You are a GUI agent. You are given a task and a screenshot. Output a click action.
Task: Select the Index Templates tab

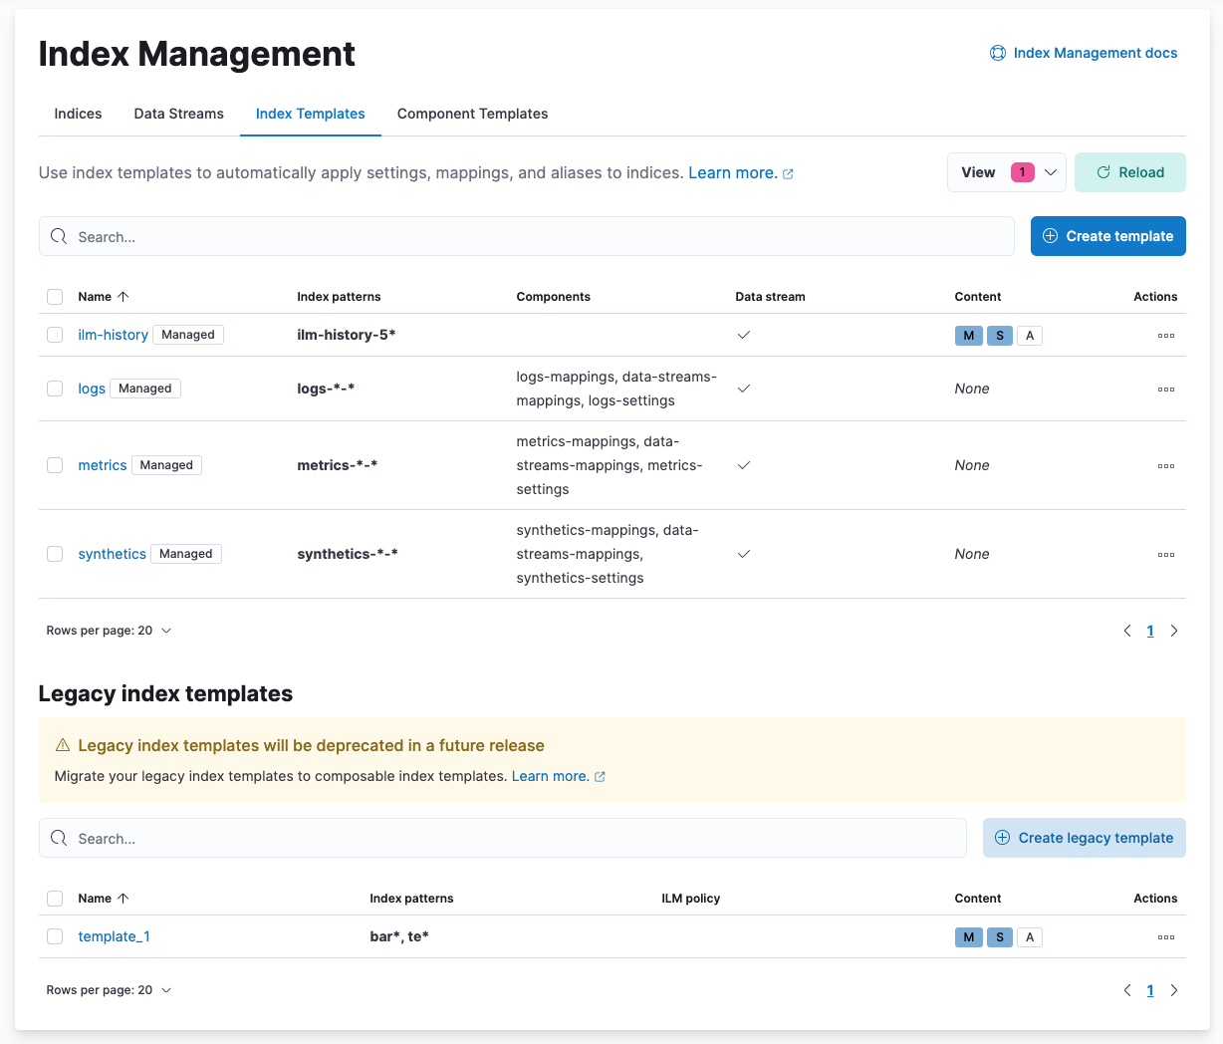pos(311,114)
